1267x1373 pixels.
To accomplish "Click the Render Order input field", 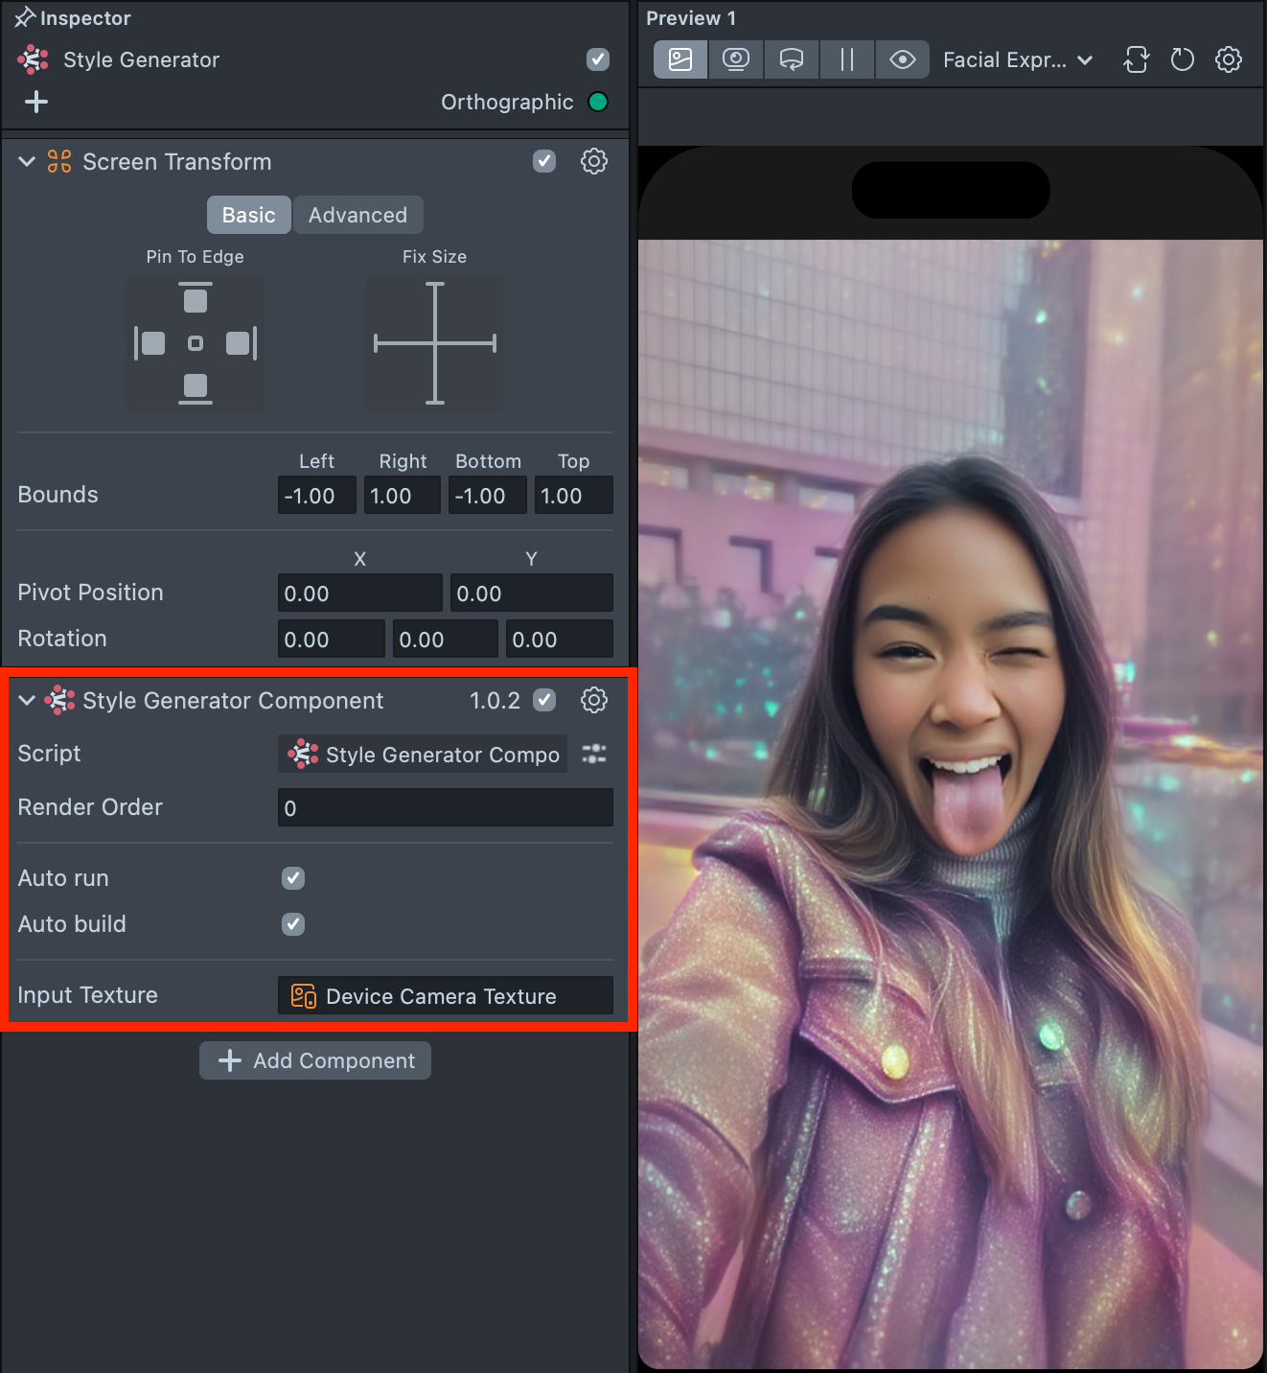I will [445, 807].
